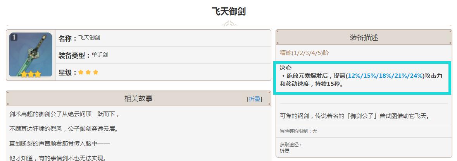Click the 飞天御剑 page title

229,12
